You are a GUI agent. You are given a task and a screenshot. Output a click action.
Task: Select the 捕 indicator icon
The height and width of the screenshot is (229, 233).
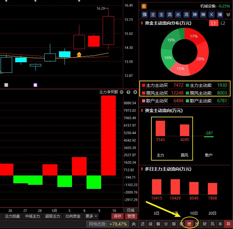[220, 15]
